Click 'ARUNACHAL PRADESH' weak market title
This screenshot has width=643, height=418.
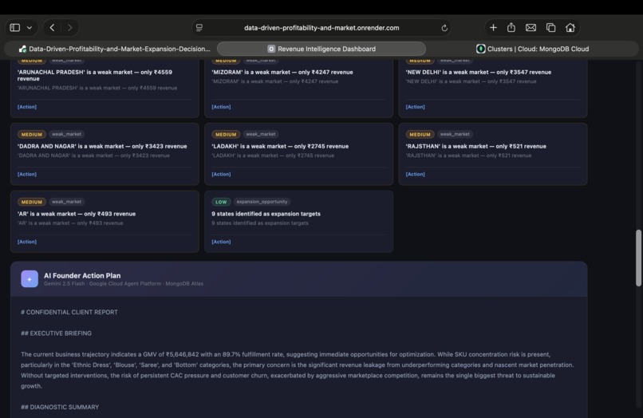[95, 75]
